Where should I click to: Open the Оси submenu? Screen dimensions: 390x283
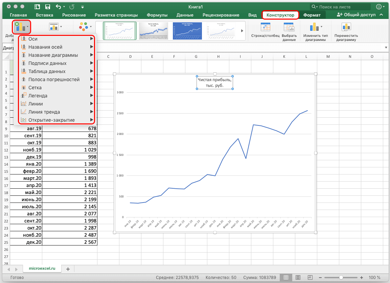coord(57,39)
